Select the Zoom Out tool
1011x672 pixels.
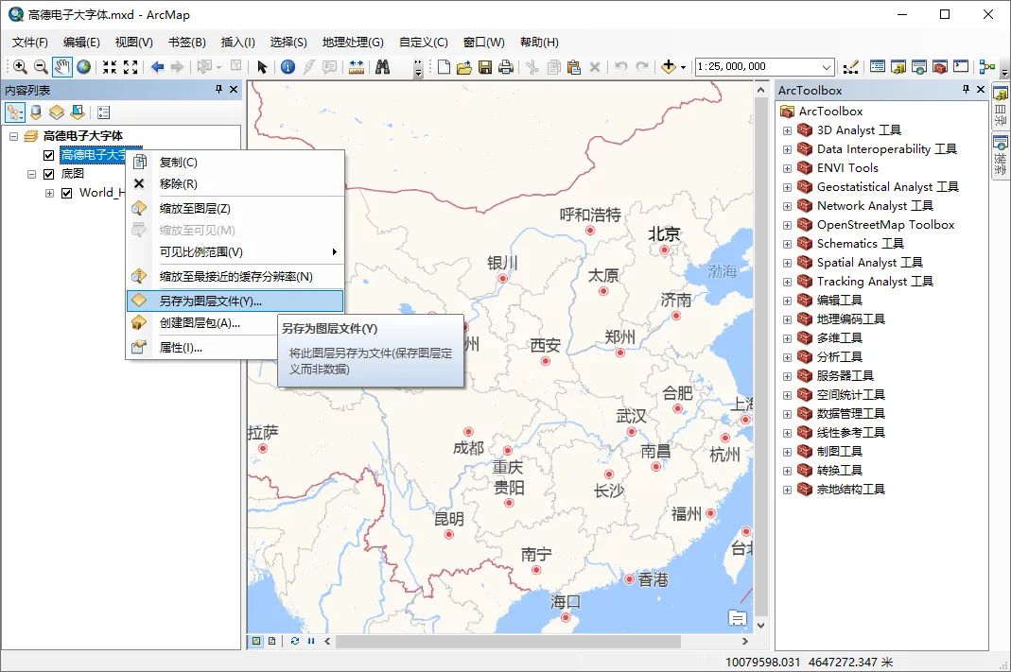pos(41,66)
